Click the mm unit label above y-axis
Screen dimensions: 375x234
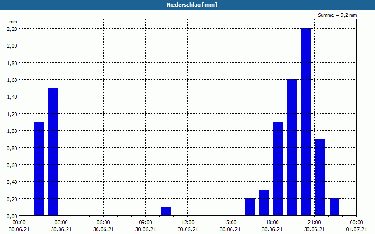(14, 22)
